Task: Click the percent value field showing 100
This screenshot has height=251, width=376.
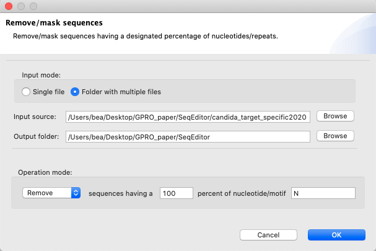Action: (177, 193)
